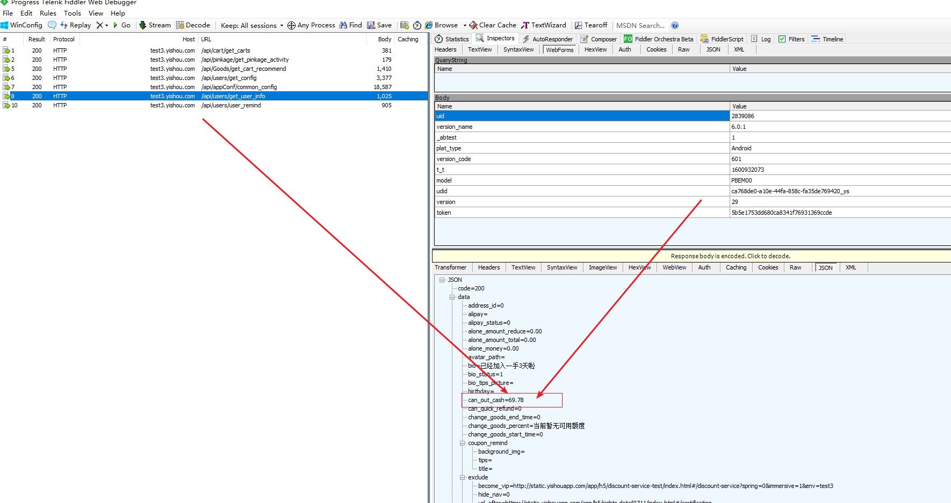The width and height of the screenshot is (951, 503).
Task: Collapse the root JSON tree node
Action: pyautogui.click(x=442, y=280)
